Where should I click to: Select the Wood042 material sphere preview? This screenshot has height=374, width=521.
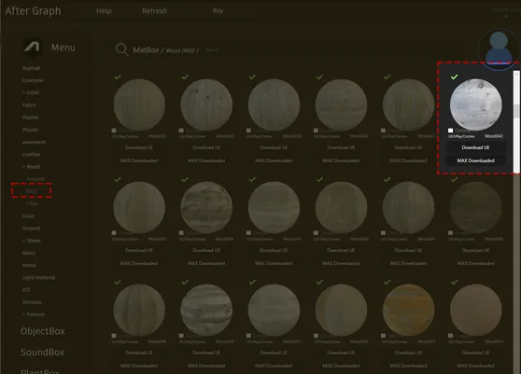[x=475, y=104]
